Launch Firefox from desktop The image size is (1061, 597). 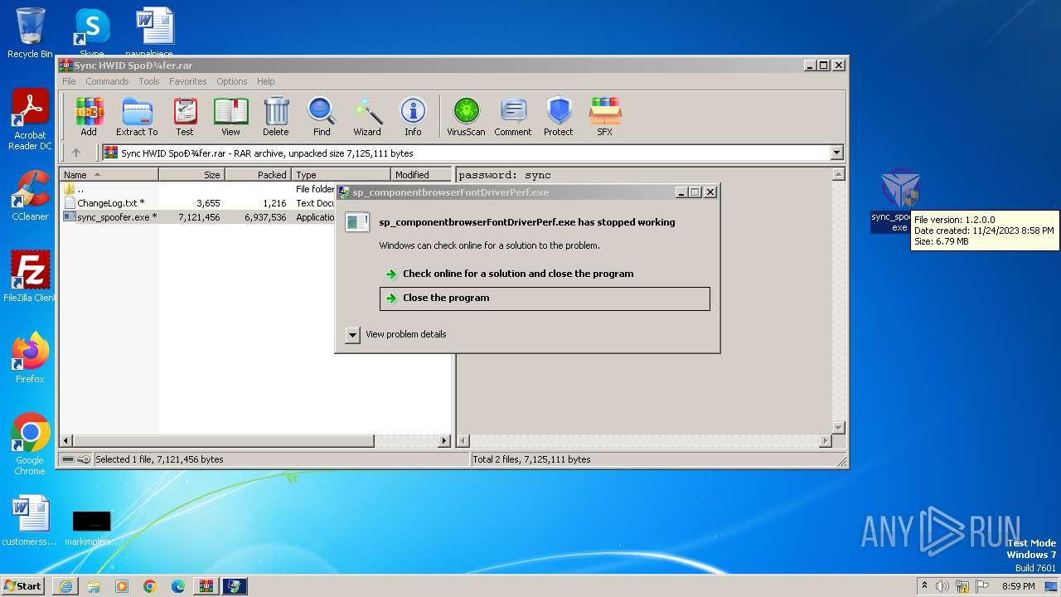coord(30,358)
